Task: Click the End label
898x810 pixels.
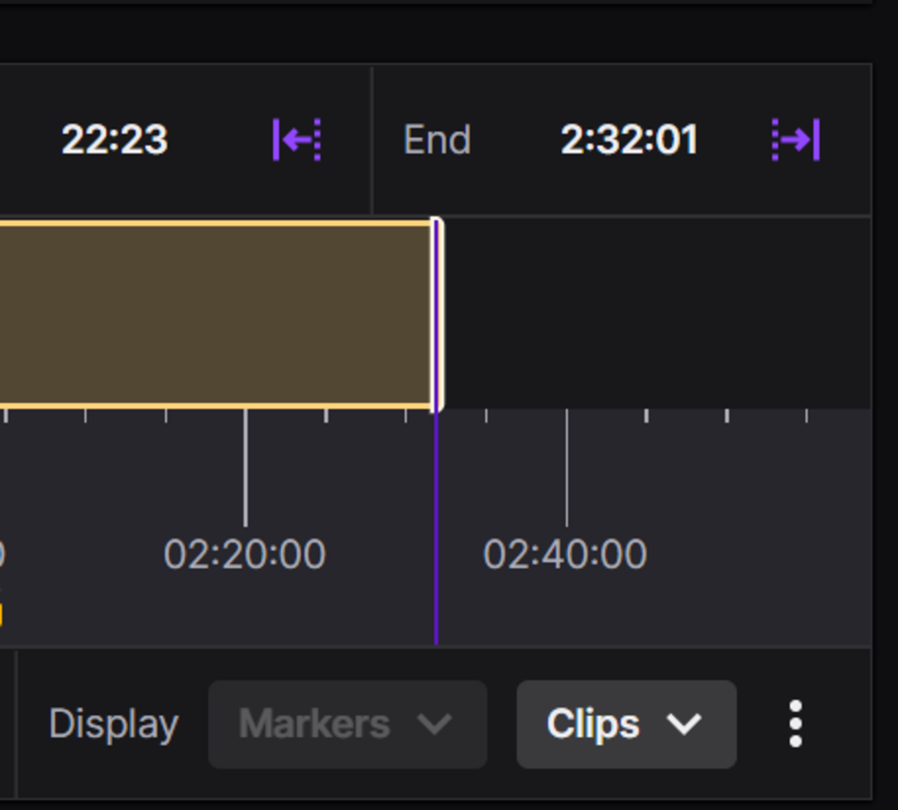Action: pyautogui.click(x=437, y=140)
